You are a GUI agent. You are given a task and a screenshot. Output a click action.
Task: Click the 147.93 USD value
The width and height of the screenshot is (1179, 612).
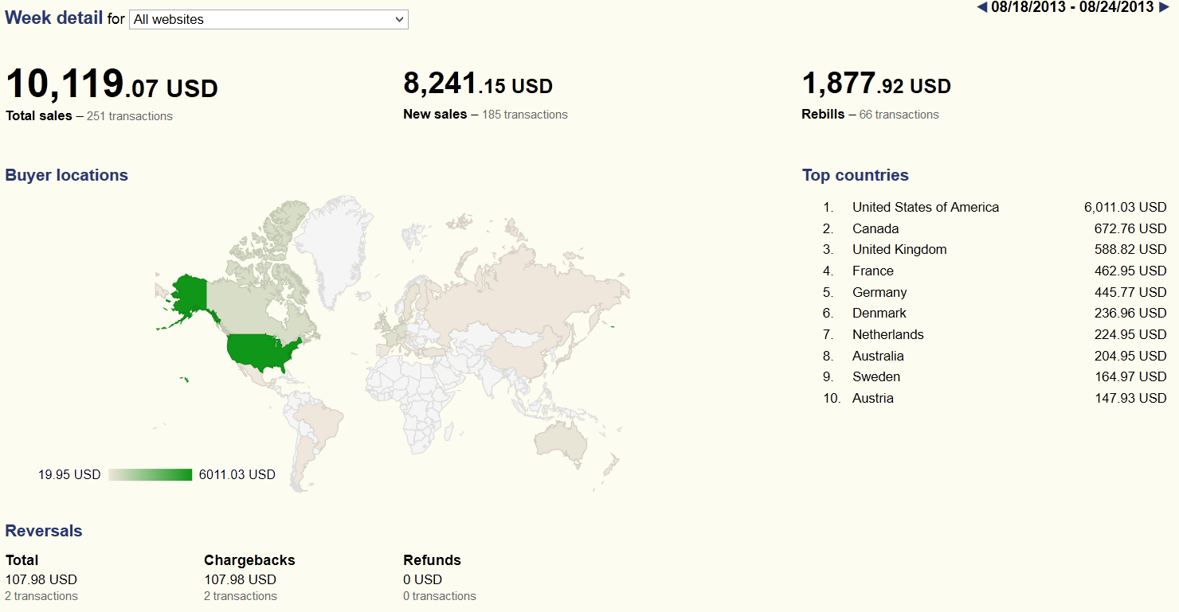(x=1130, y=398)
